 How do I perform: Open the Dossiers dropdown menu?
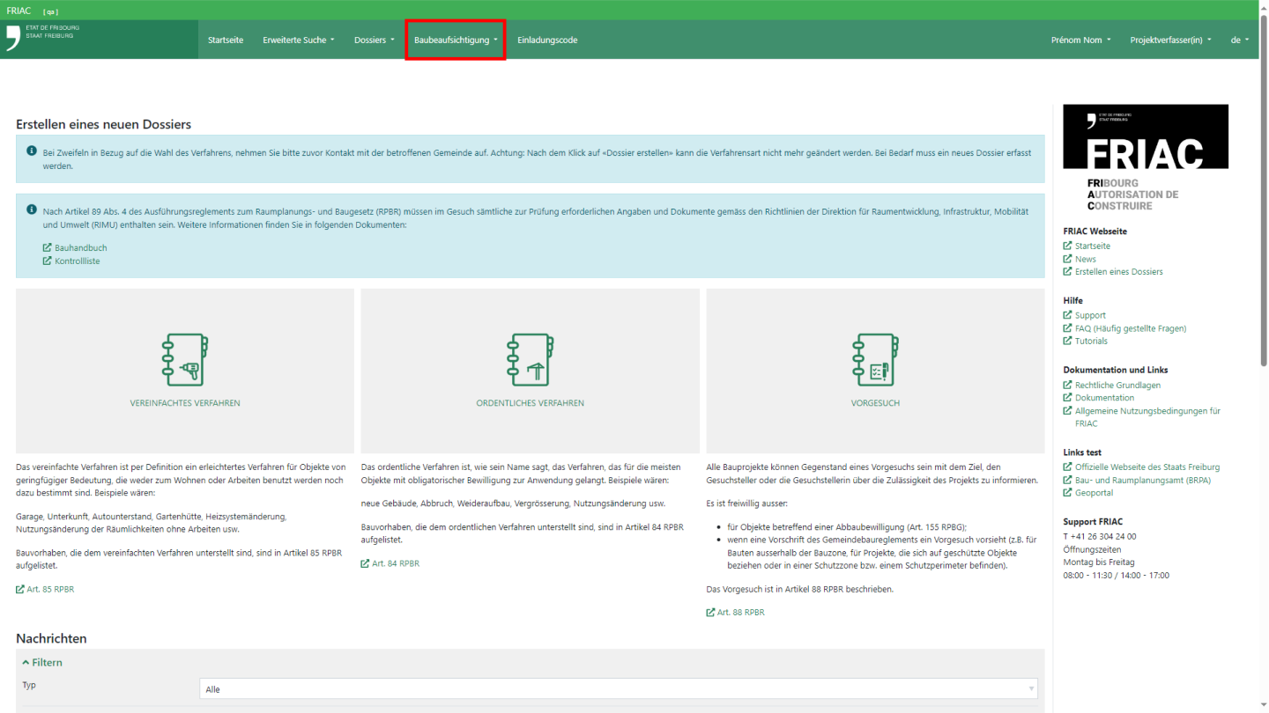coord(374,40)
